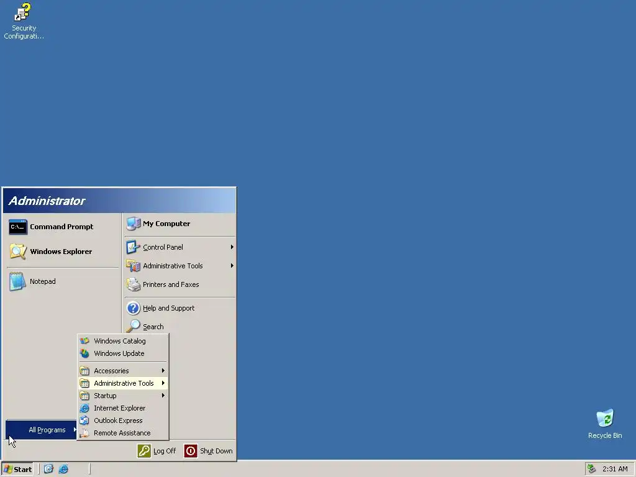The width and height of the screenshot is (636, 477).
Task: Click the Internet Explorer icon in programs submenu
Action: pos(84,408)
